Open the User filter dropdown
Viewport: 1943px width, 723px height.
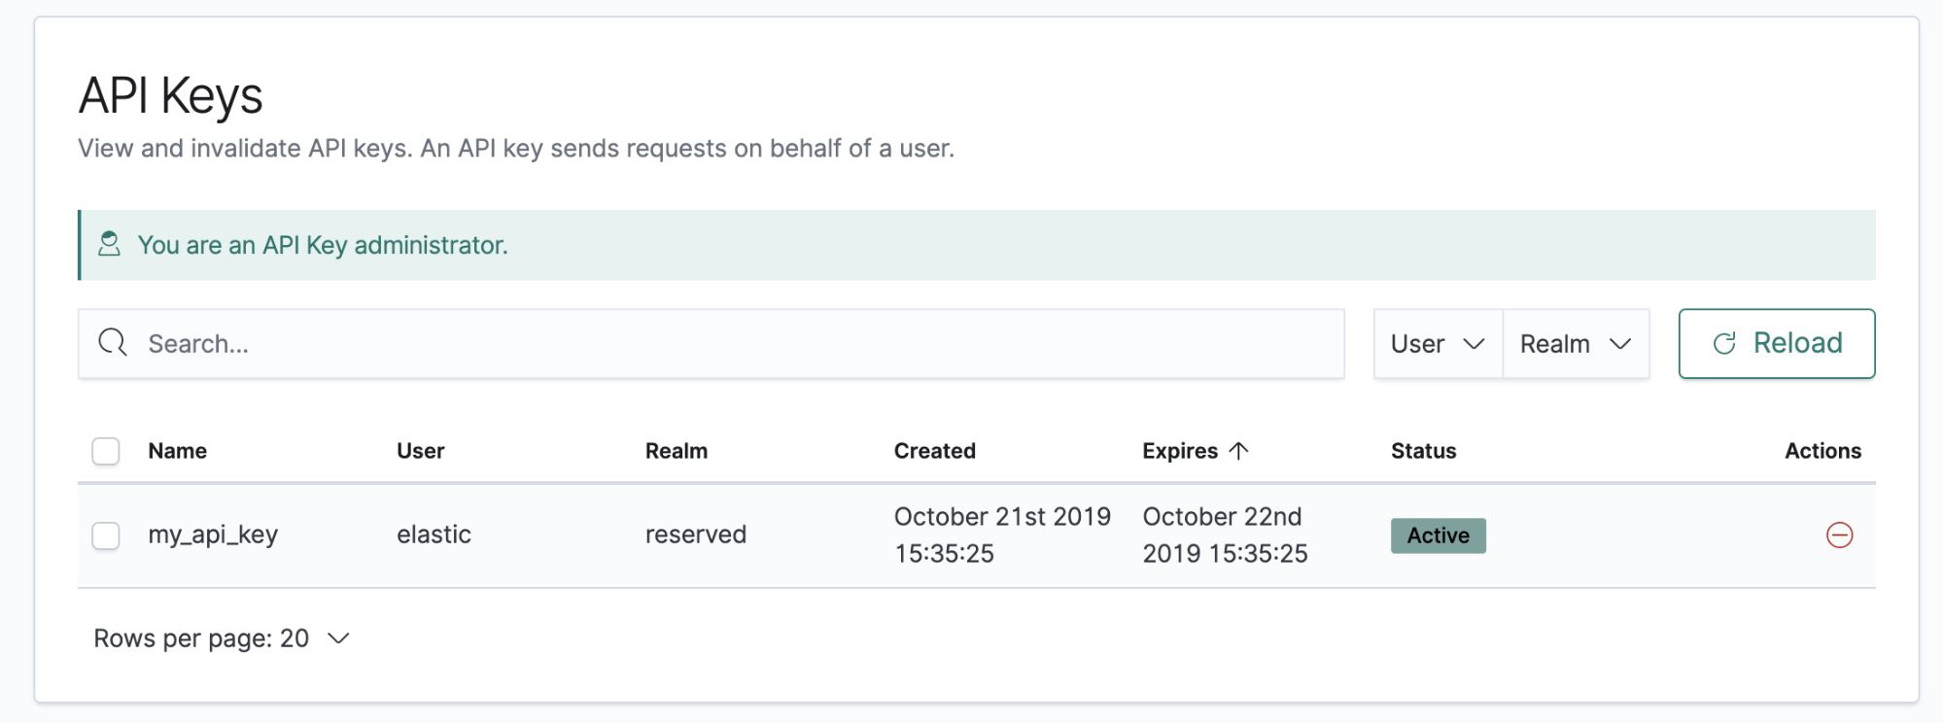1438,344
